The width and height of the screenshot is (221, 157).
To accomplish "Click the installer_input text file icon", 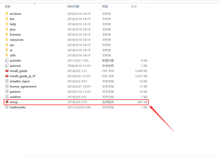I will click(x=7, y=81).
